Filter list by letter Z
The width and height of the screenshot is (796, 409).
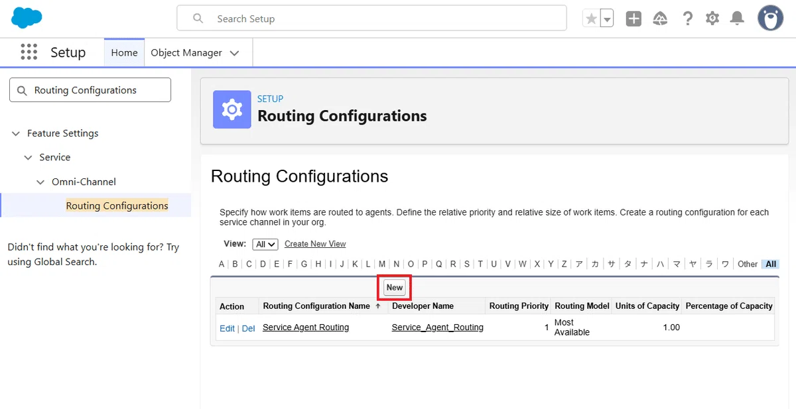(x=564, y=264)
